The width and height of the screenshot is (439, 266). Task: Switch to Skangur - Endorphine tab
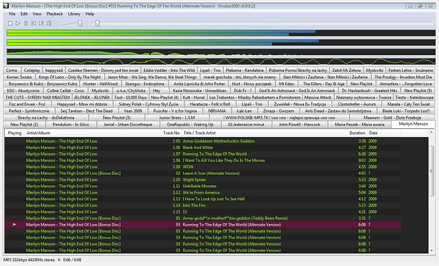click(x=145, y=84)
